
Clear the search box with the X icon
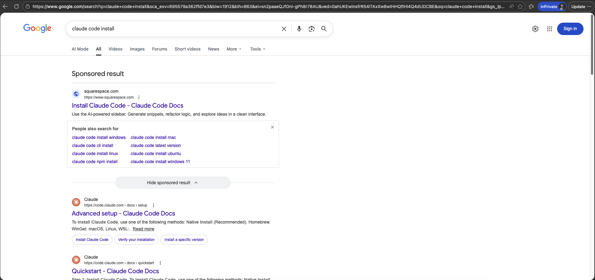[x=284, y=29]
